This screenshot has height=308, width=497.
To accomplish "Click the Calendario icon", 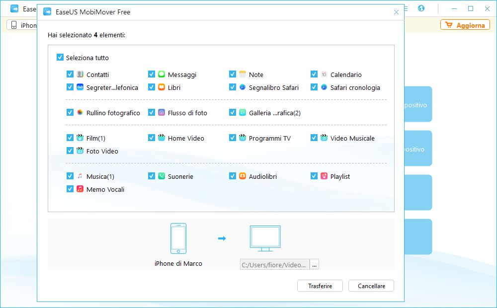I will pyautogui.click(x=324, y=74).
